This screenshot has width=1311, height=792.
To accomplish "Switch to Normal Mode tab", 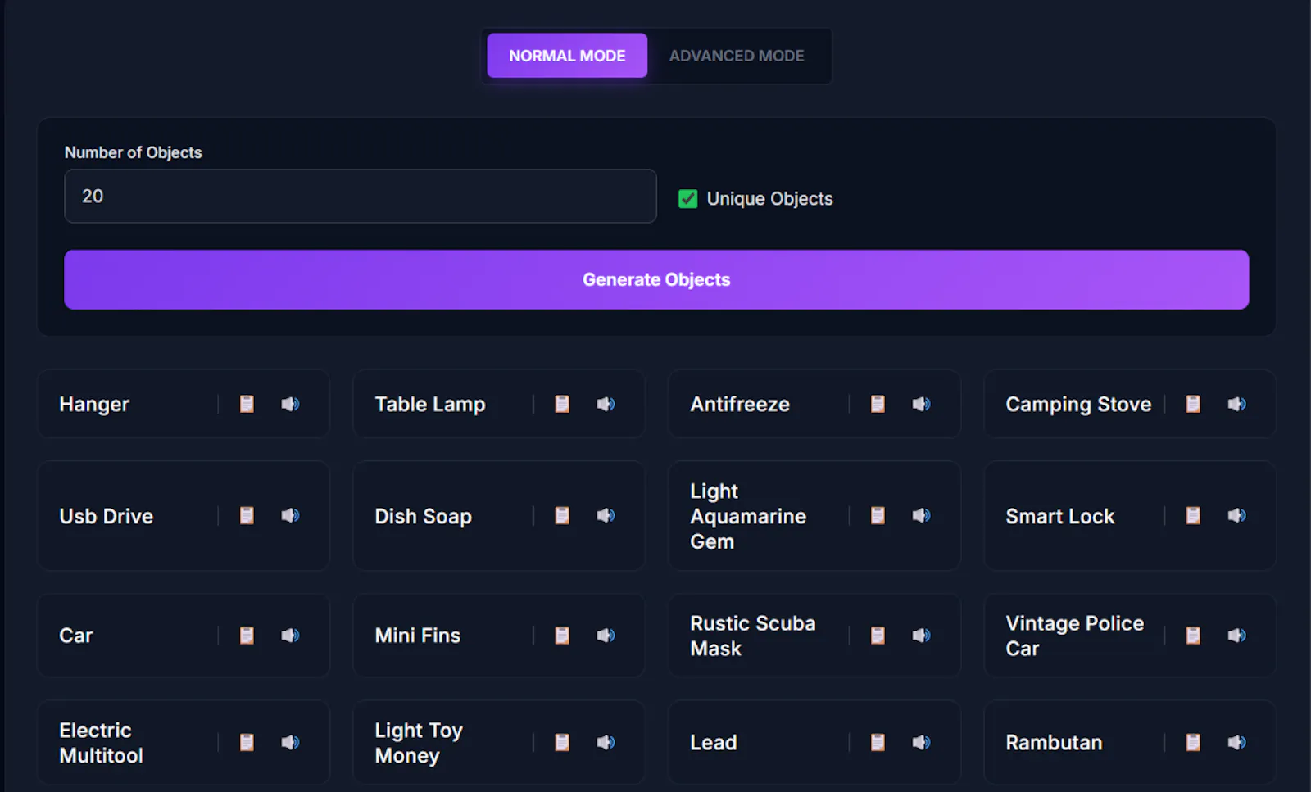I will tap(567, 56).
